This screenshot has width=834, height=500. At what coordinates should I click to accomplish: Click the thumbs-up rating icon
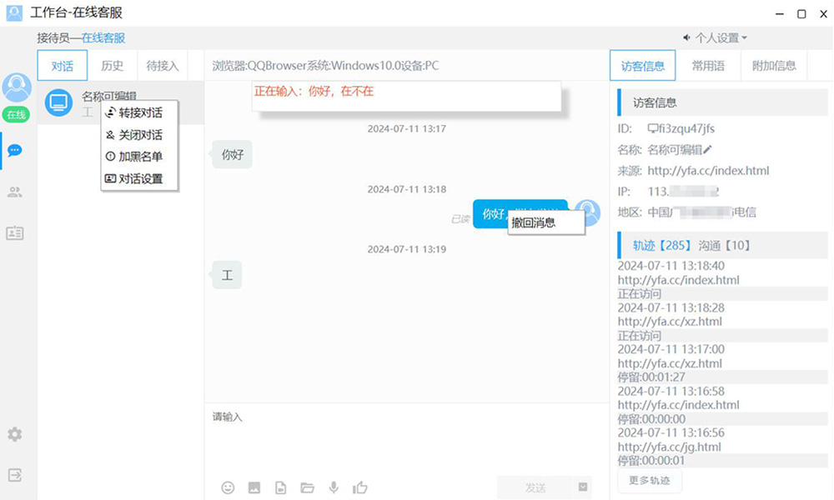360,487
